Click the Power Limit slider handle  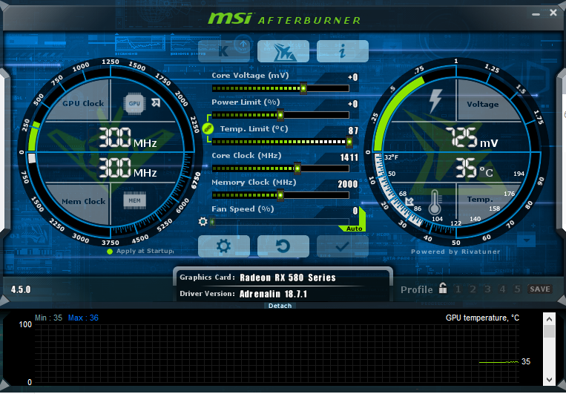[280, 115]
